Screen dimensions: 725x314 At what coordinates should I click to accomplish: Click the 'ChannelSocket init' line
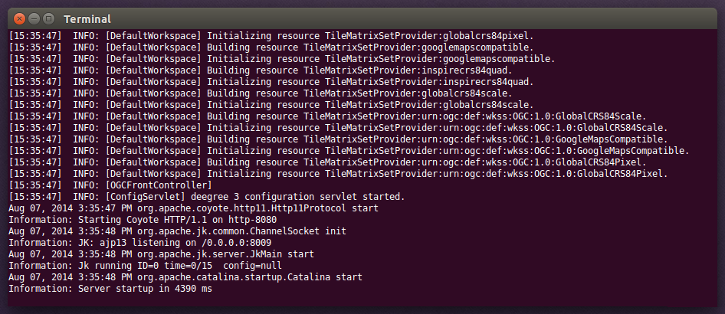(x=177, y=231)
